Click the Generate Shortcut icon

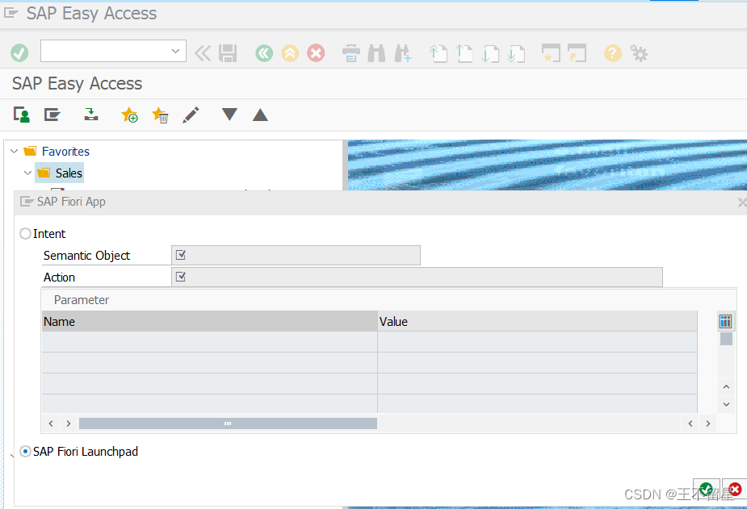(577, 53)
